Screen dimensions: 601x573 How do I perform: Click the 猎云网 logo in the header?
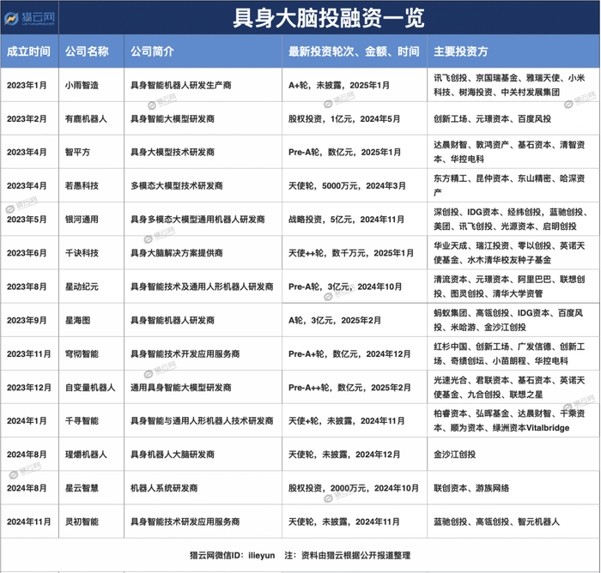[x=29, y=18]
